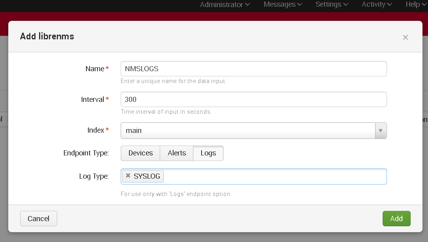
Task: Select the Devices endpoint type
Action: [x=140, y=153]
